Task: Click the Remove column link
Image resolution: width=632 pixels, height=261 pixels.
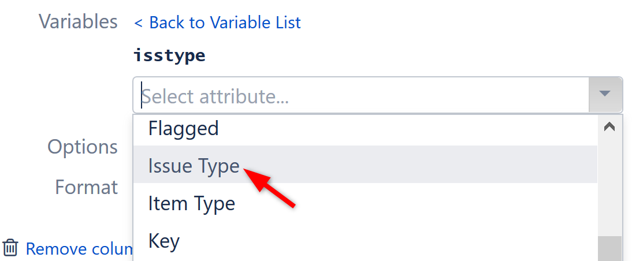Action: point(80,249)
